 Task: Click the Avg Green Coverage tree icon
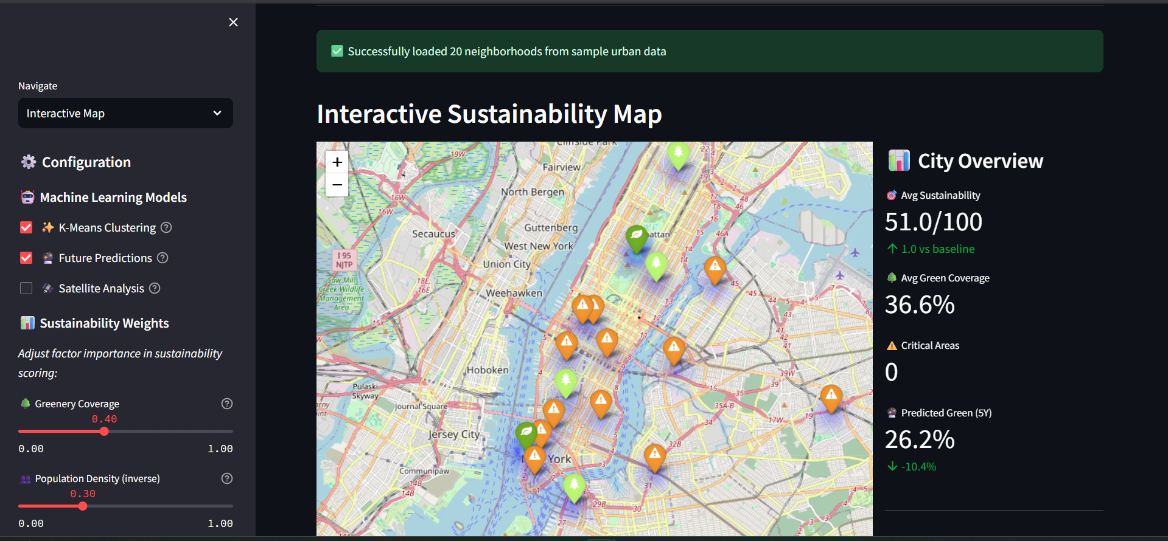892,278
